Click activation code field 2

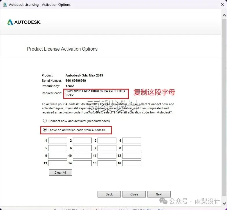tap(82, 140)
